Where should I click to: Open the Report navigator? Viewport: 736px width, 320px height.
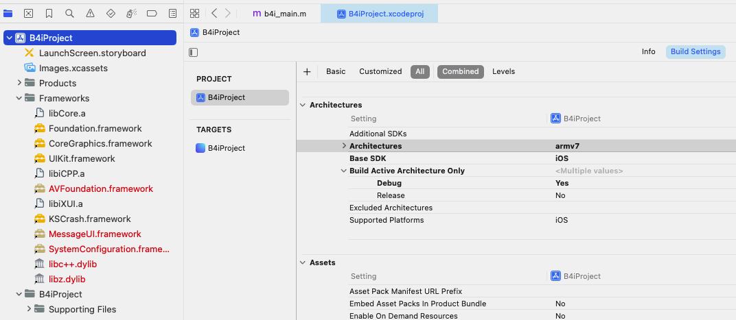[172, 13]
